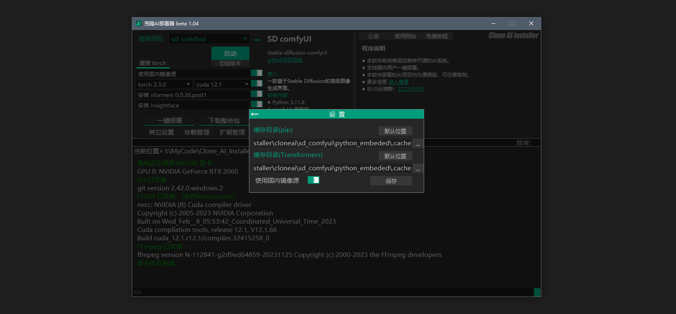Click the '● Python 3.11.8' entry
Viewport: 676px width, 314px height.
[286, 102]
